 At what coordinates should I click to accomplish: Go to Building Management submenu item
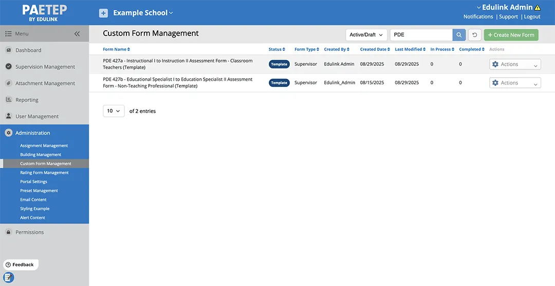(41, 154)
